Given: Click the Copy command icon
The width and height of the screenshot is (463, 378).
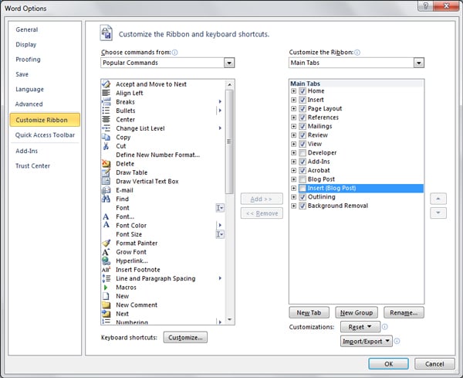Looking at the screenshot, I should coord(106,138).
